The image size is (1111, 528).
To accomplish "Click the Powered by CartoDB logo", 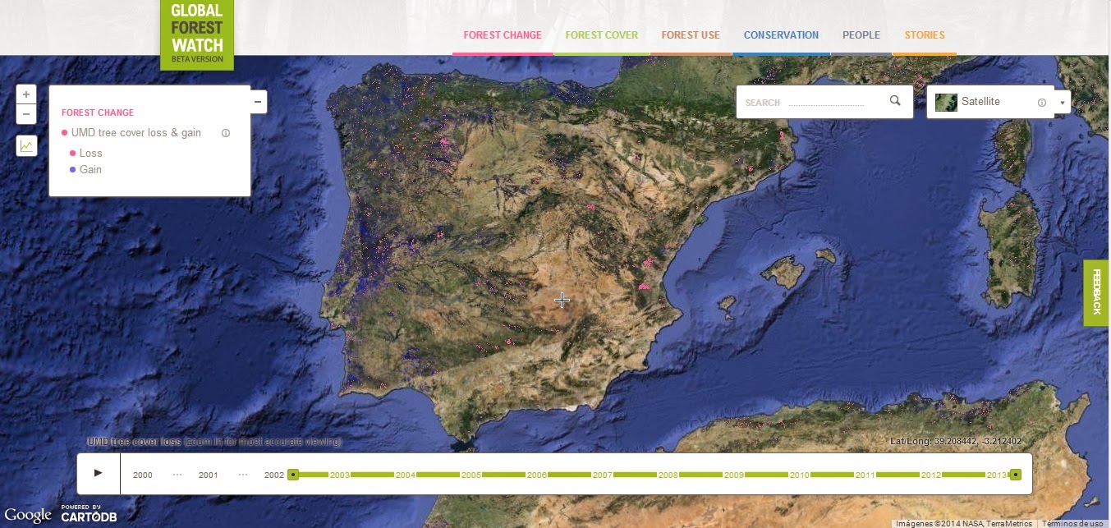I will pyautogui.click(x=89, y=514).
